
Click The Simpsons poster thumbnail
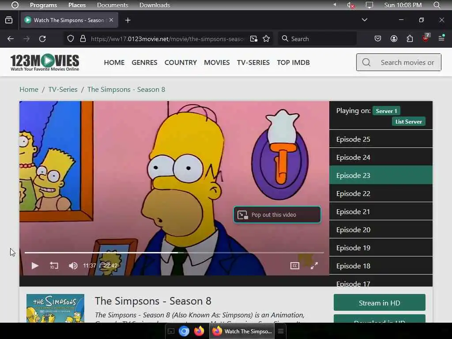pyautogui.click(x=55, y=308)
